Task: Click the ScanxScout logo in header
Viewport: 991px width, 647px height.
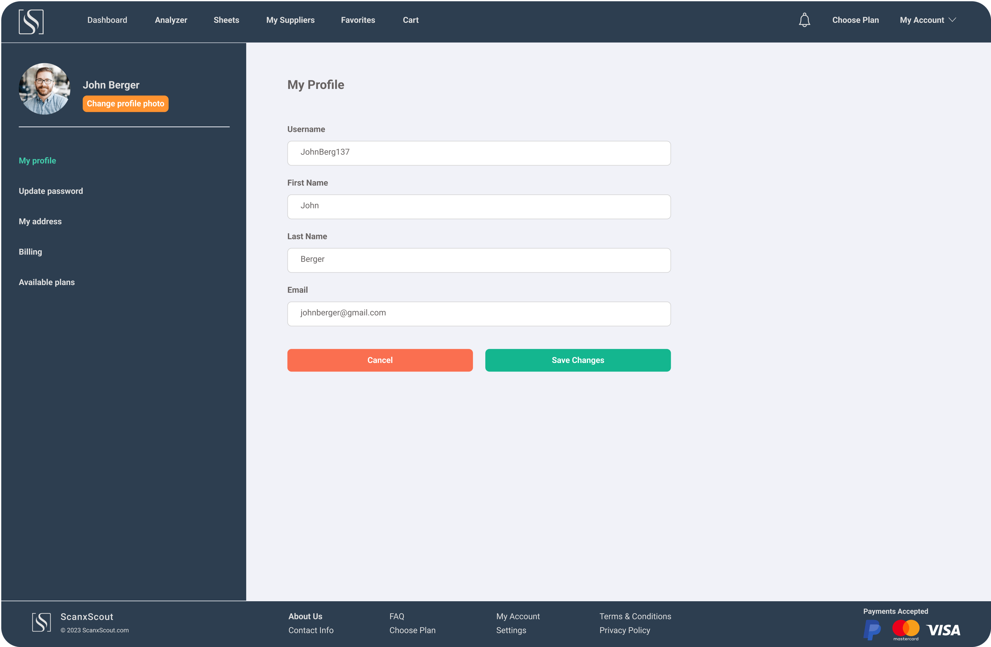Action: 31,22
